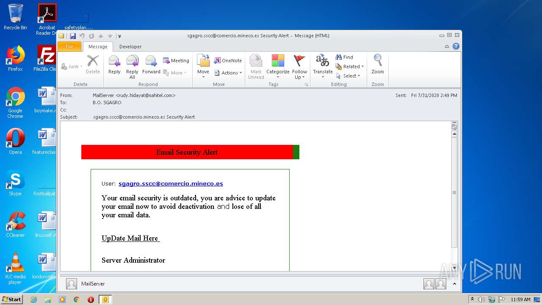Open the Junk dropdown
542x305 pixels.
pyautogui.click(x=72, y=67)
